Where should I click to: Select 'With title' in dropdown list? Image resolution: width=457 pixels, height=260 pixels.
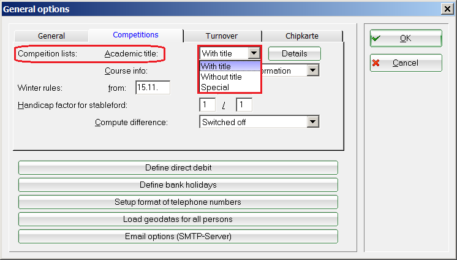click(x=230, y=66)
